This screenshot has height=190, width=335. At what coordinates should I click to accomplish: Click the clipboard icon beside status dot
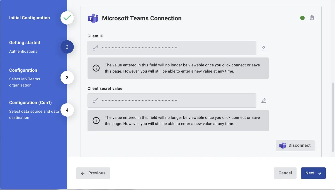click(312, 18)
